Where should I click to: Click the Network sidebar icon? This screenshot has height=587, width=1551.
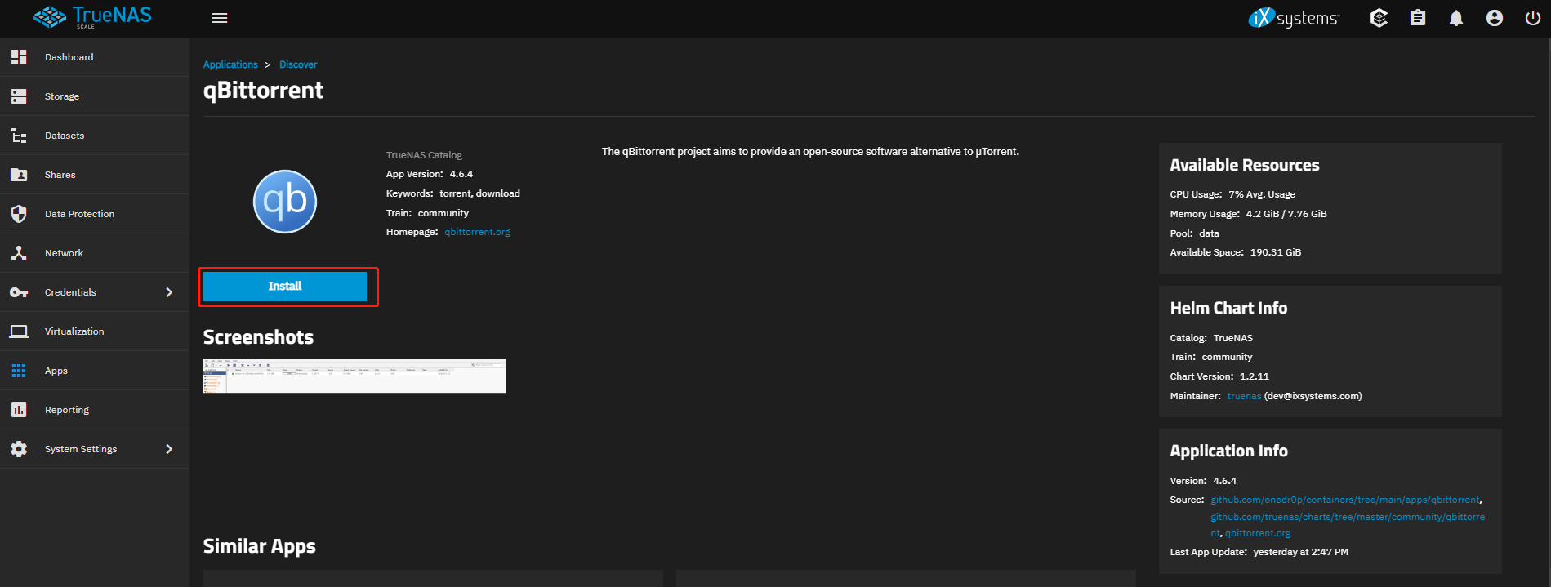click(x=19, y=253)
